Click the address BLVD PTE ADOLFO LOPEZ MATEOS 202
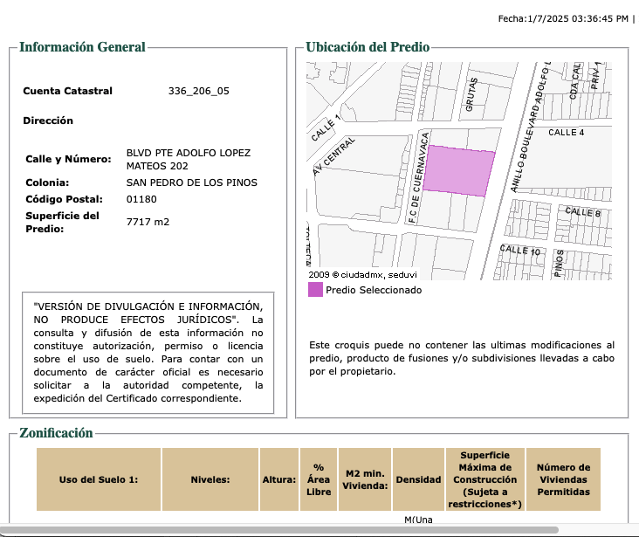Screen dimensions: 639x537 [x=189, y=160]
